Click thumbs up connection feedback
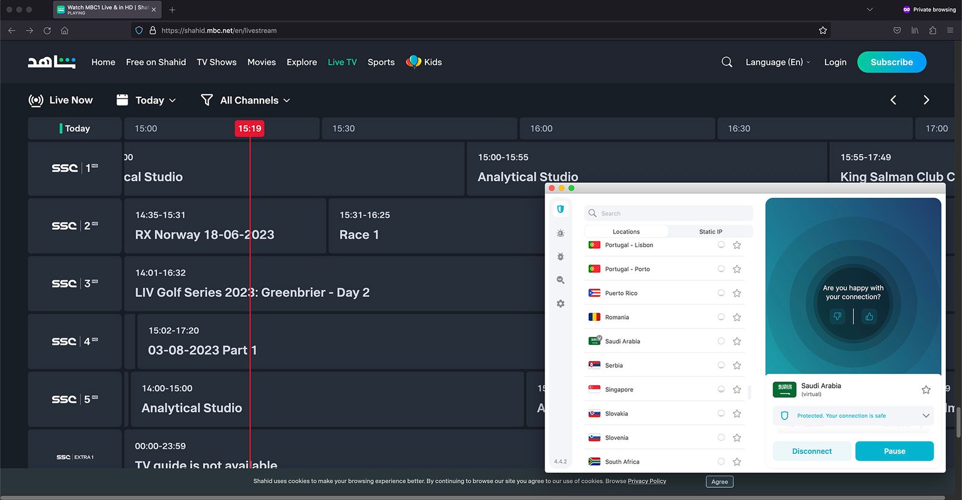 click(869, 316)
